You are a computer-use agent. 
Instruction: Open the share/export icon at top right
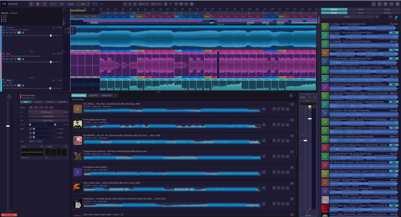tap(373, 4)
